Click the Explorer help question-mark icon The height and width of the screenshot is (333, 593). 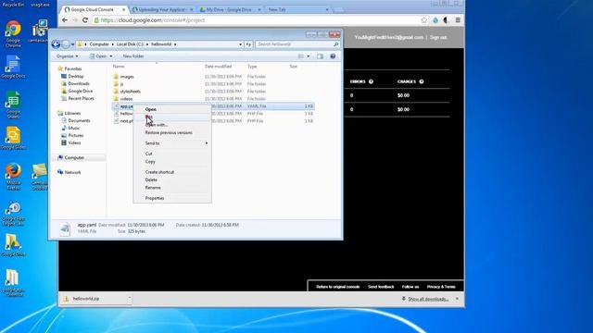333,56
